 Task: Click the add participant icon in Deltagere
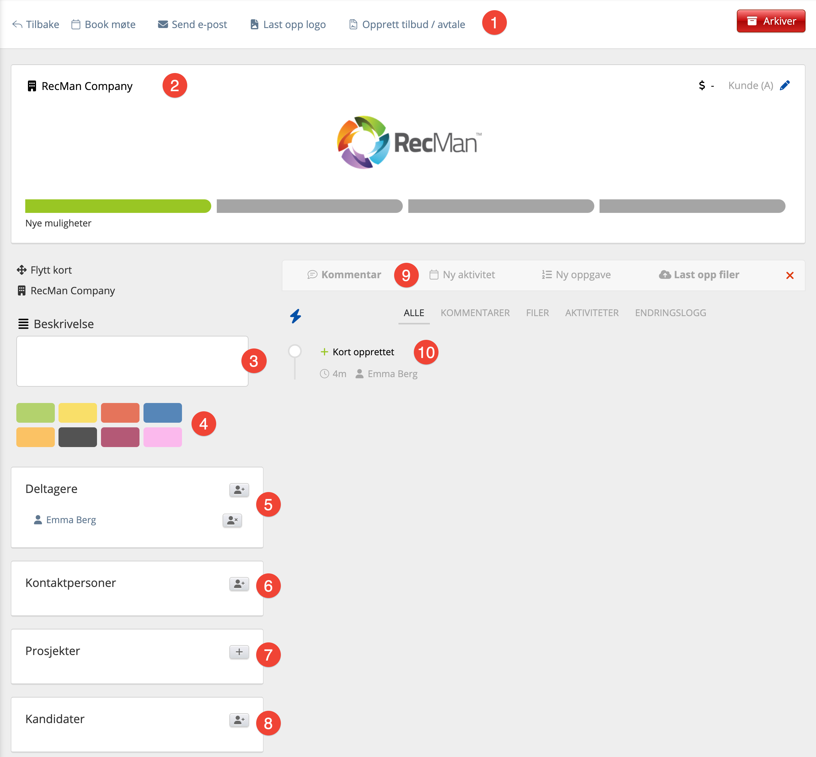[x=239, y=490]
